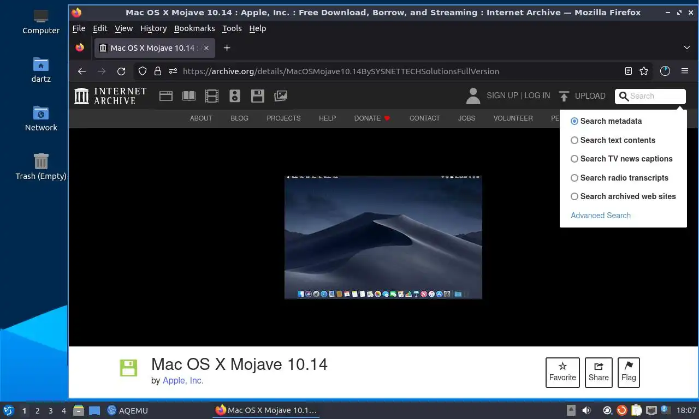The height and width of the screenshot is (419, 699).
Task: Open the Network desktop icon
Action: coord(41,118)
